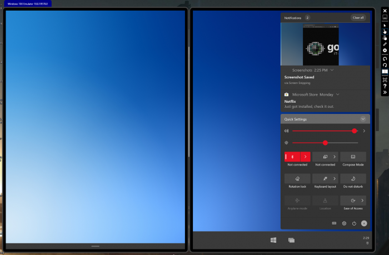Toggle the Project display tile
Image resolution: width=389 pixels, height=255 pixels.
tap(325, 157)
